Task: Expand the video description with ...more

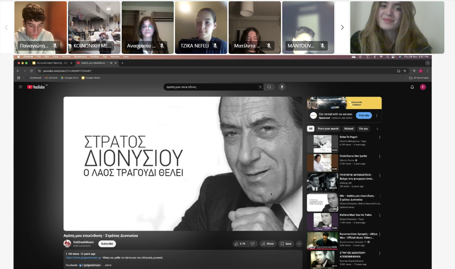Action: (x=107, y=265)
